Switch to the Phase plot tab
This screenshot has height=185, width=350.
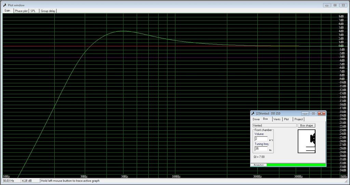21,11
